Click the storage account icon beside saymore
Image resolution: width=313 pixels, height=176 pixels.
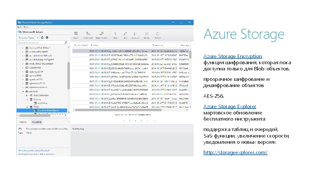(x=27, y=91)
